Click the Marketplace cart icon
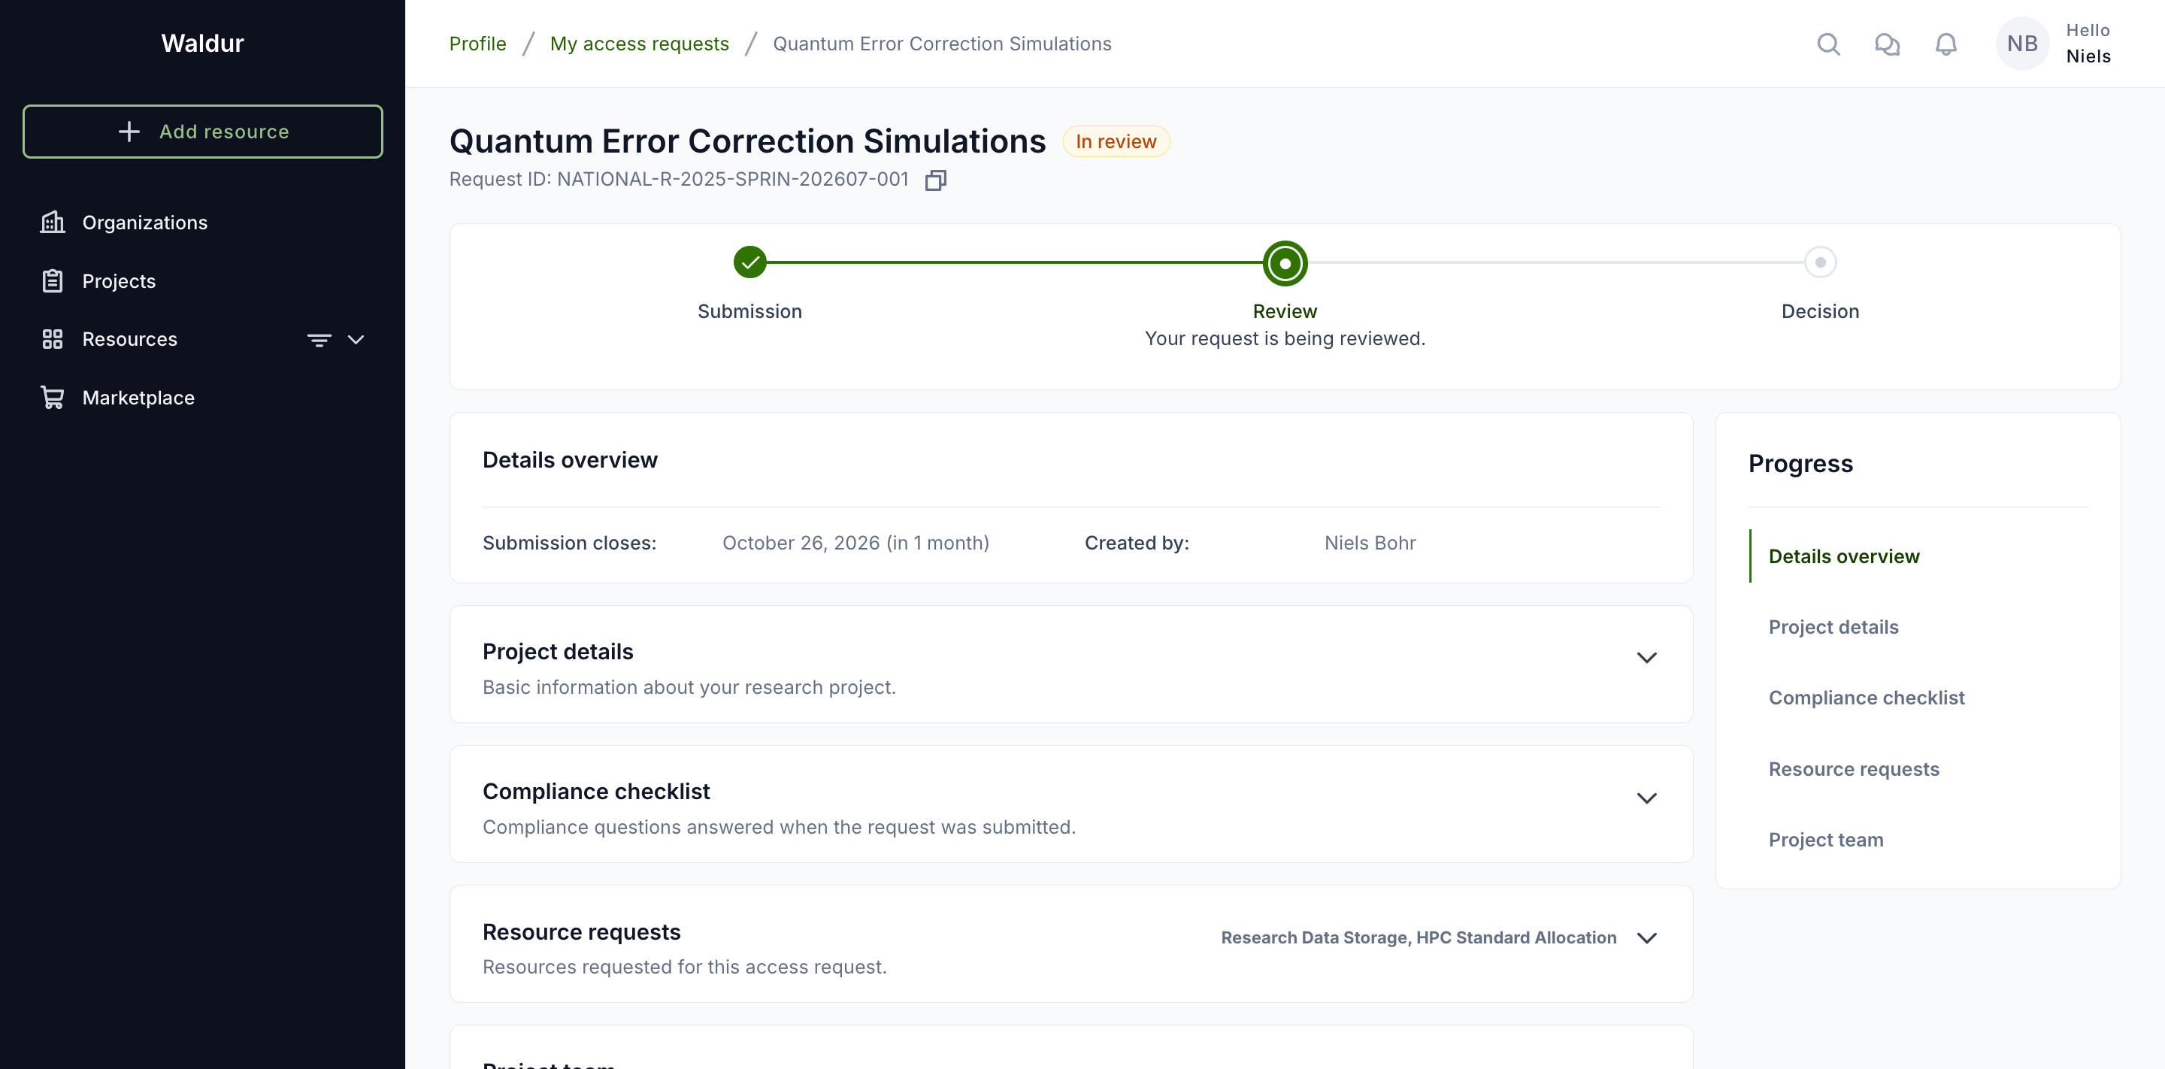 coord(52,398)
